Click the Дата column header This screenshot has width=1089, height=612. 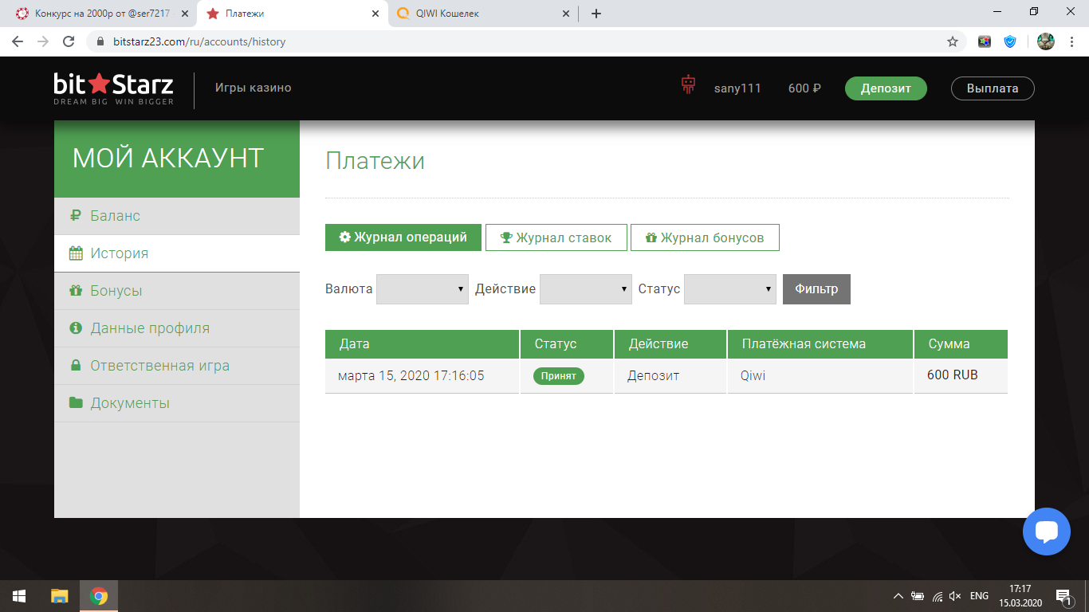(x=422, y=344)
